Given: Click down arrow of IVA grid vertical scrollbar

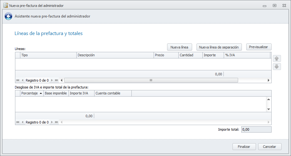Looking at the screenshot, I should (268, 109).
